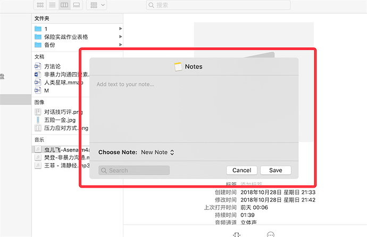Screen dimensions: 367x237
Task: Click the 樊登 audio file icon
Action: coord(38,157)
